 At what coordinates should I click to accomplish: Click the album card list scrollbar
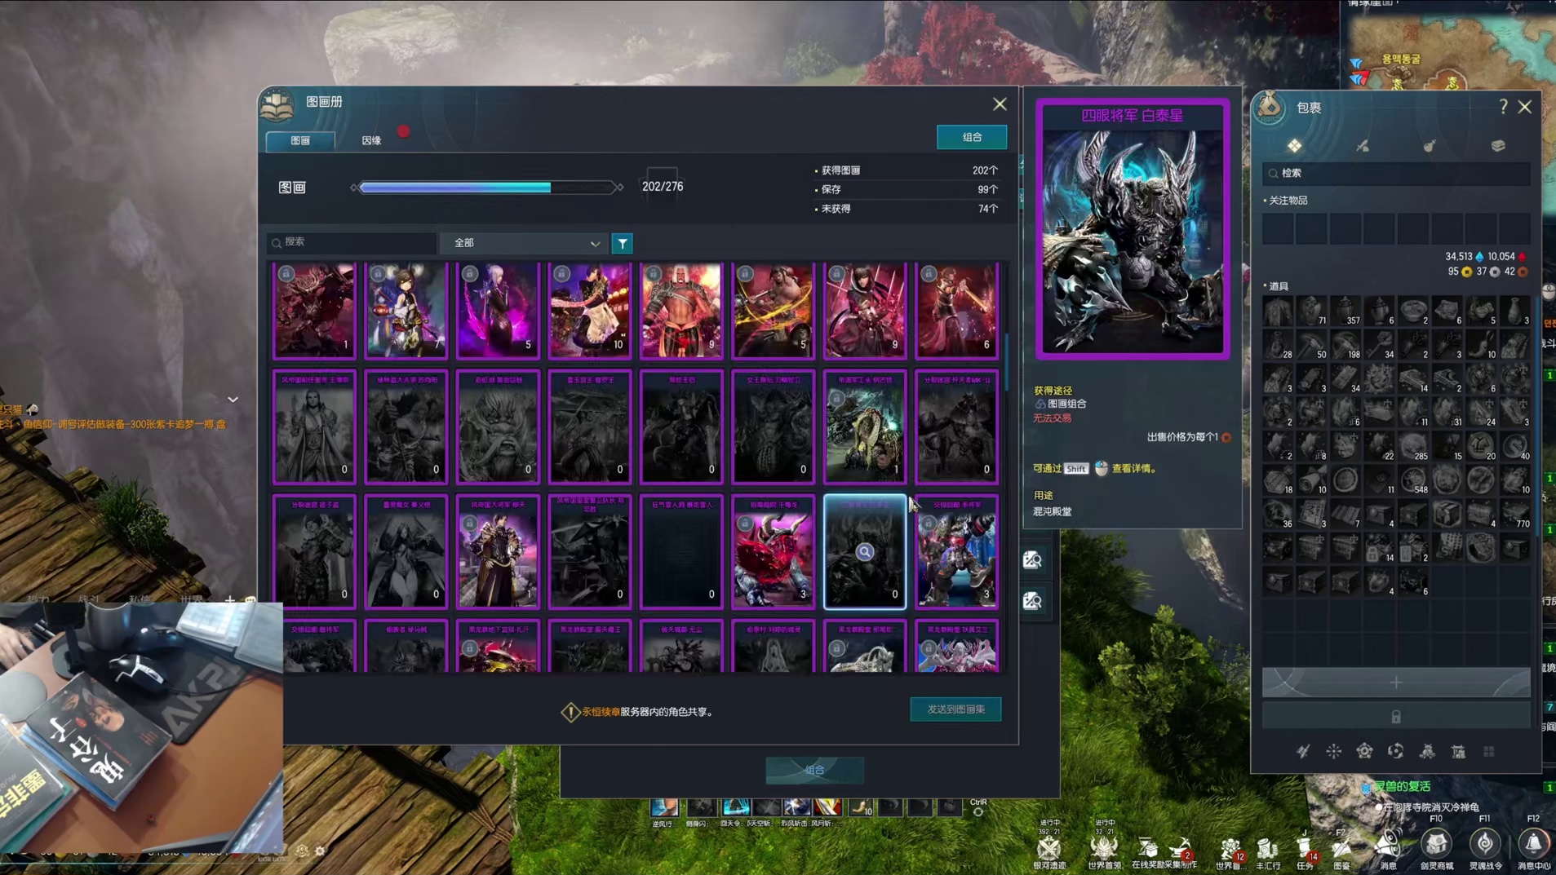pyautogui.click(x=1006, y=362)
